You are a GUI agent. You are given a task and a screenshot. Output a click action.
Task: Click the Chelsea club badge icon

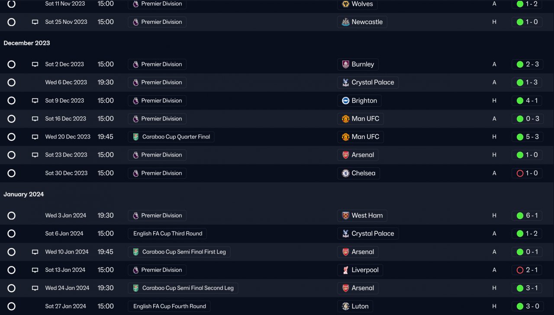(x=345, y=173)
